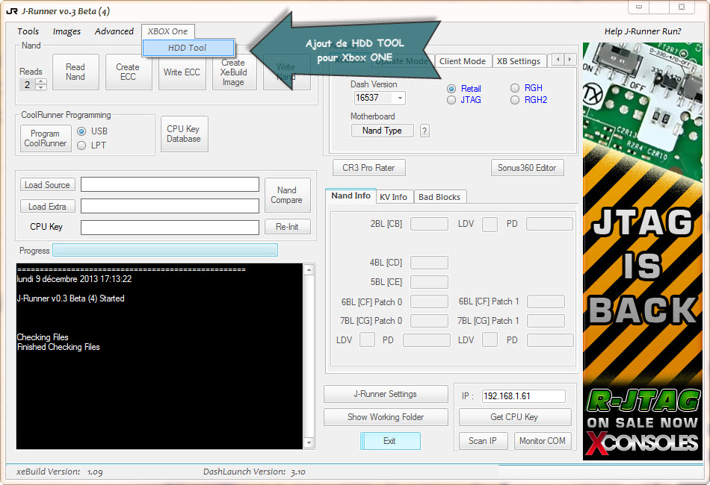Viewport: 710px width, 485px height.
Task: Click the Write ECC button
Action: [x=182, y=72]
